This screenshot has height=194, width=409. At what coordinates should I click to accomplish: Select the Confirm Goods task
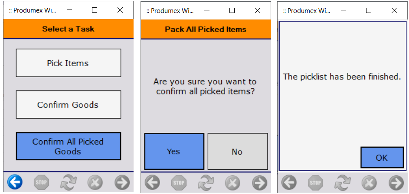click(x=68, y=105)
